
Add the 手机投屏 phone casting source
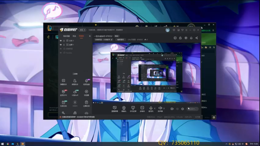tap(133, 109)
